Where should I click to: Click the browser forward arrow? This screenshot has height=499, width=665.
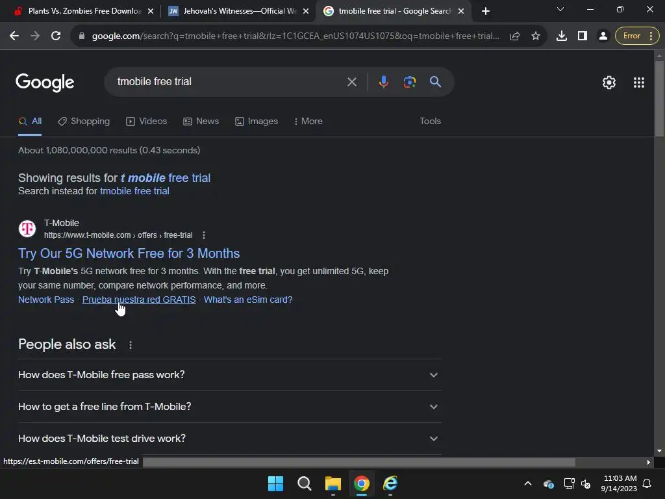pos(35,36)
